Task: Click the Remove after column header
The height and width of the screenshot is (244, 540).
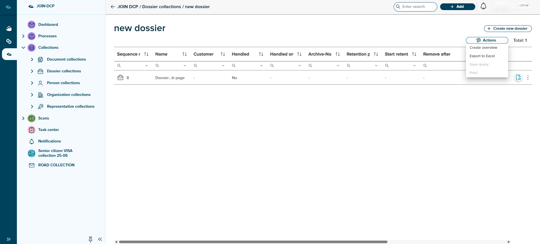Action: coord(437,54)
